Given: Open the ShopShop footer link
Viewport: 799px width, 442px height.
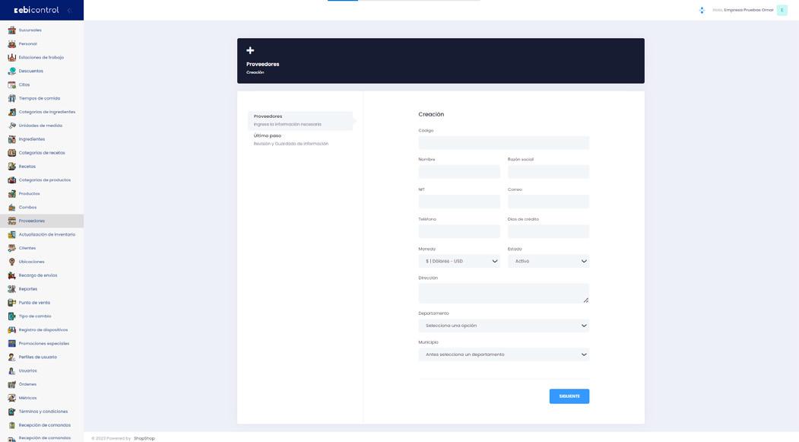Looking at the screenshot, I should [x=144, y=438].
